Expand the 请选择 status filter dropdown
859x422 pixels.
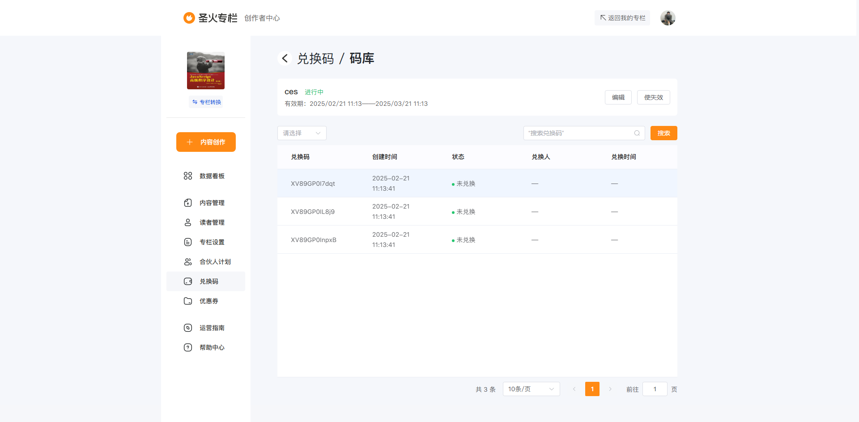click(x=302, y=133)
